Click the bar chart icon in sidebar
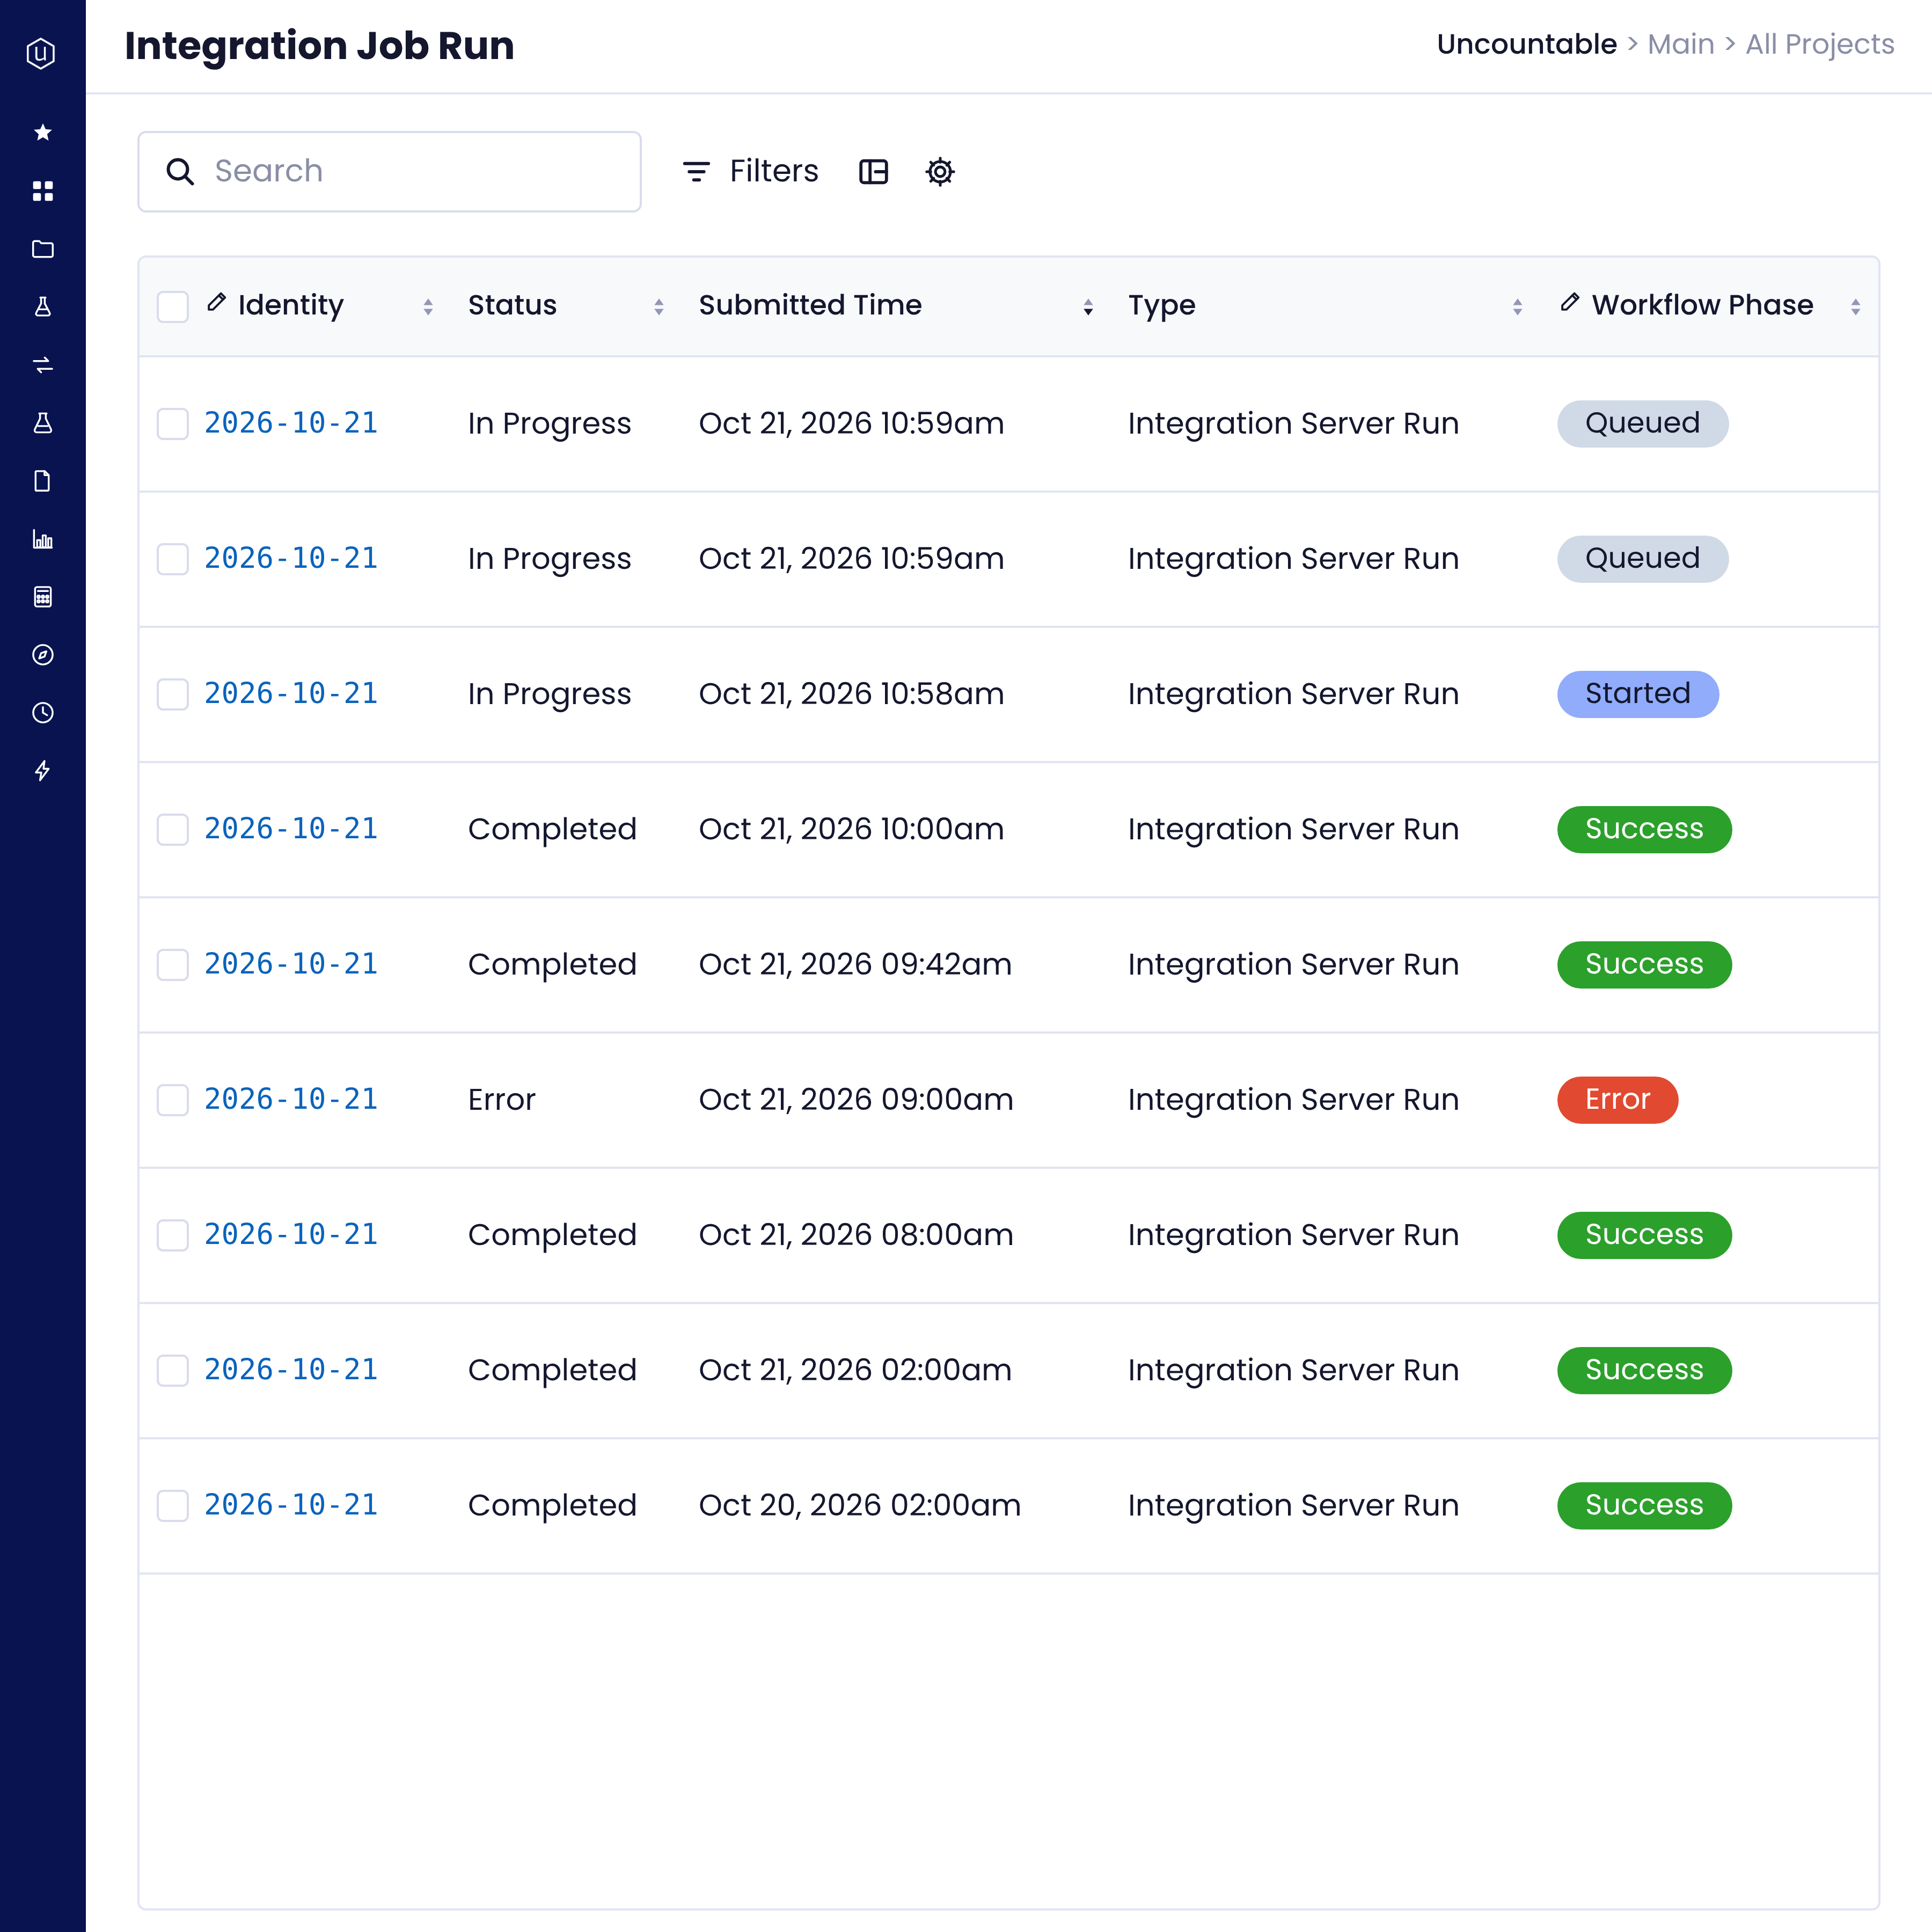 (x=42, y=539)
